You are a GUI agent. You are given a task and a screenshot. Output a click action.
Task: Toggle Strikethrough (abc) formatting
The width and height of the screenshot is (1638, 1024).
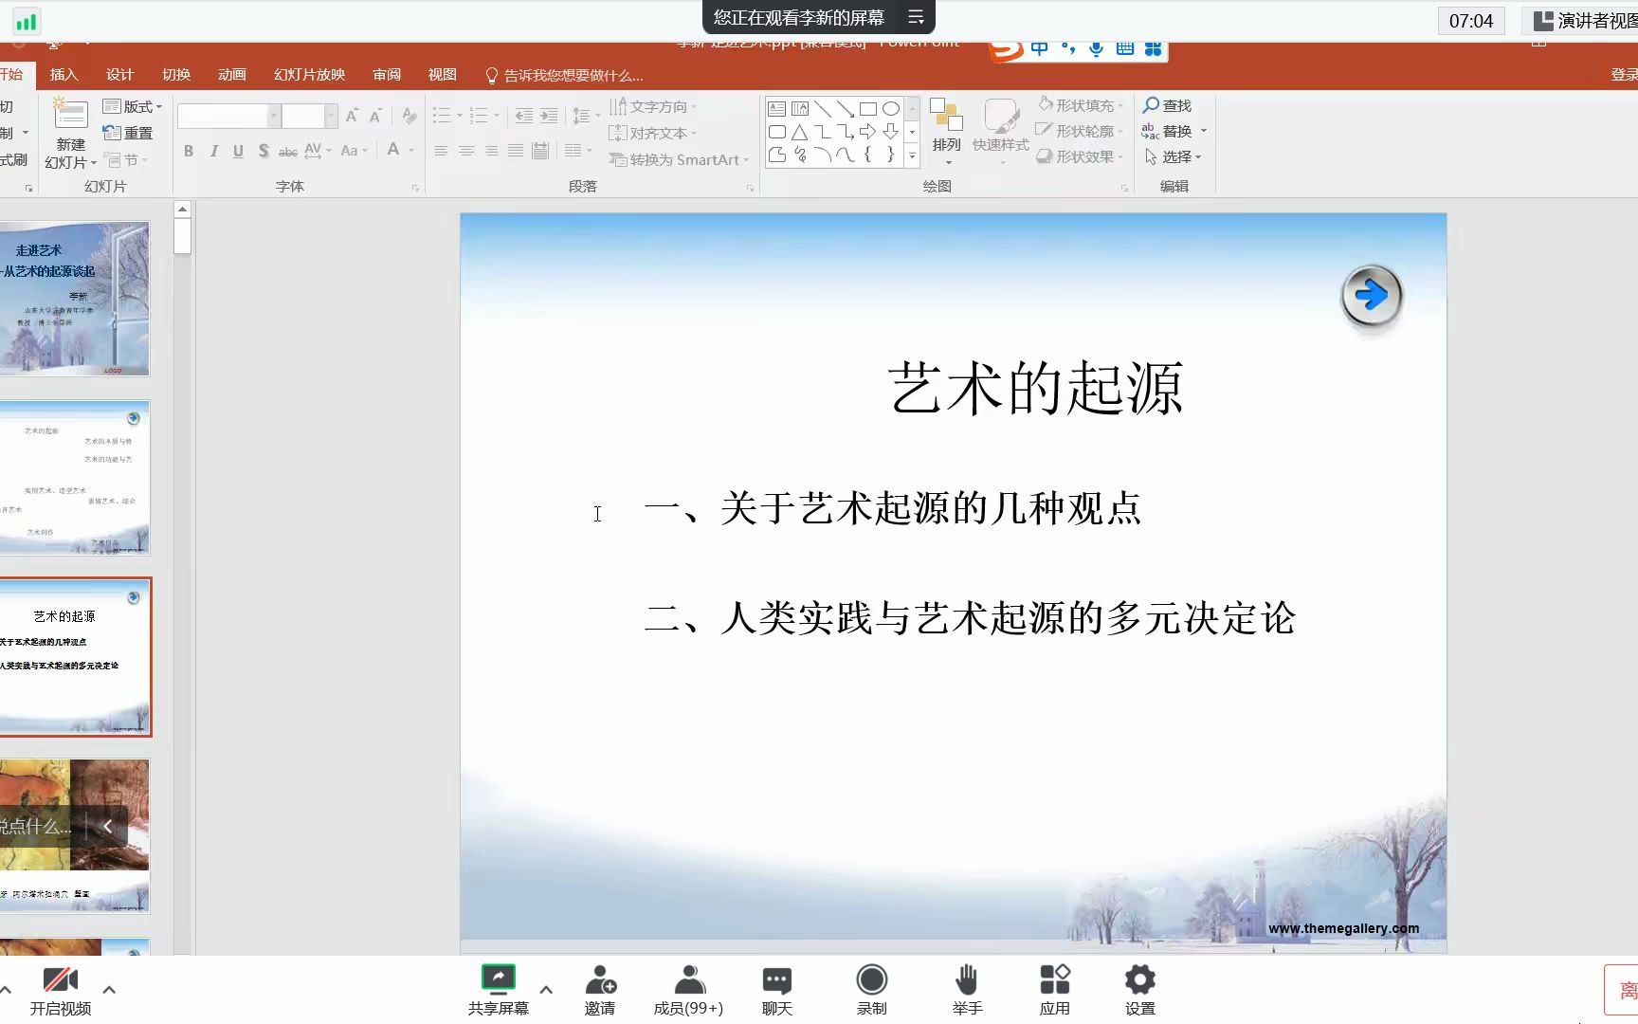288,151
